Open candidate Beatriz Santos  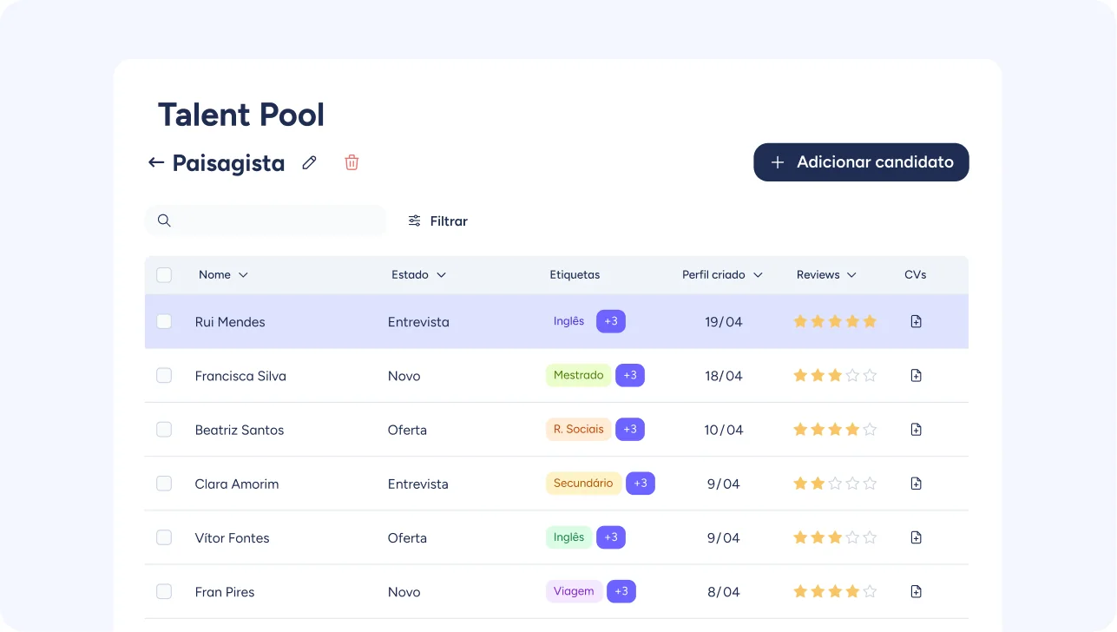(x=240, y=430)
